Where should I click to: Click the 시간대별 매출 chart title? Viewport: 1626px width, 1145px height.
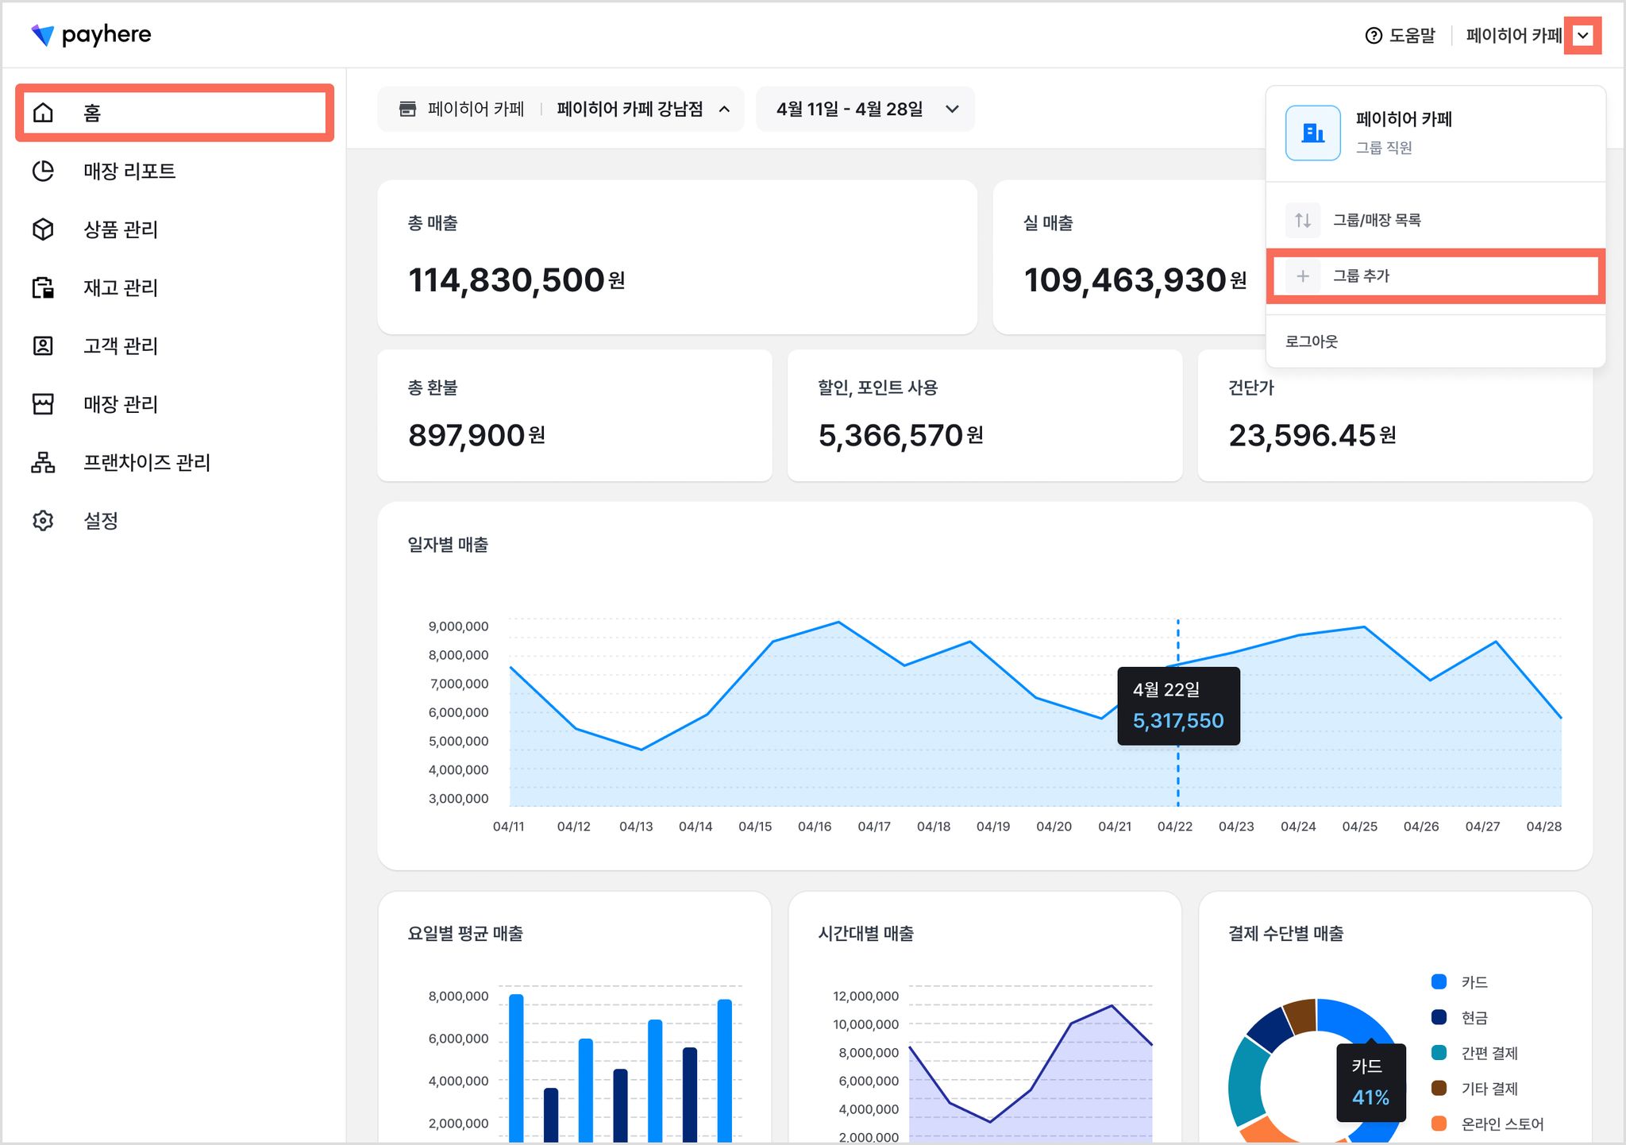click(x=866, y=934)
